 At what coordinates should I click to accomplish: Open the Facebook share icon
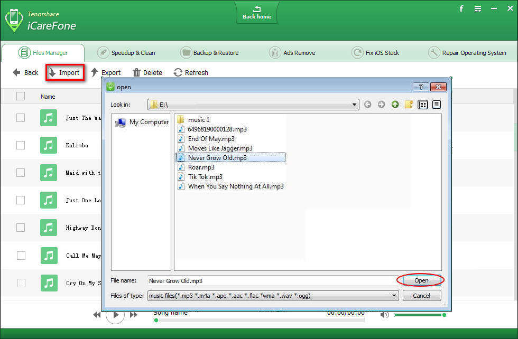pyautogui.click(x=461, y=8)
